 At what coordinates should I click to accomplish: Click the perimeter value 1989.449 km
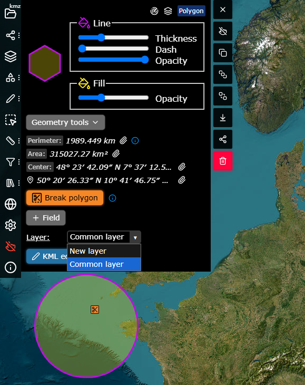pos(91,141)
